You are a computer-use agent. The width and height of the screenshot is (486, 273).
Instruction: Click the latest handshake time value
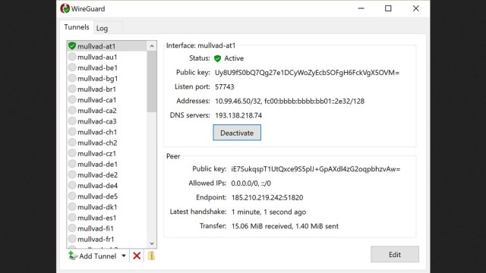point(269,212)
